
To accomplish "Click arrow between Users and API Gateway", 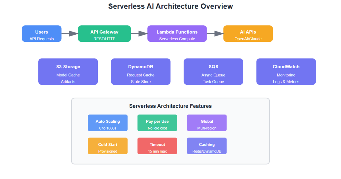I will [70, 34].
